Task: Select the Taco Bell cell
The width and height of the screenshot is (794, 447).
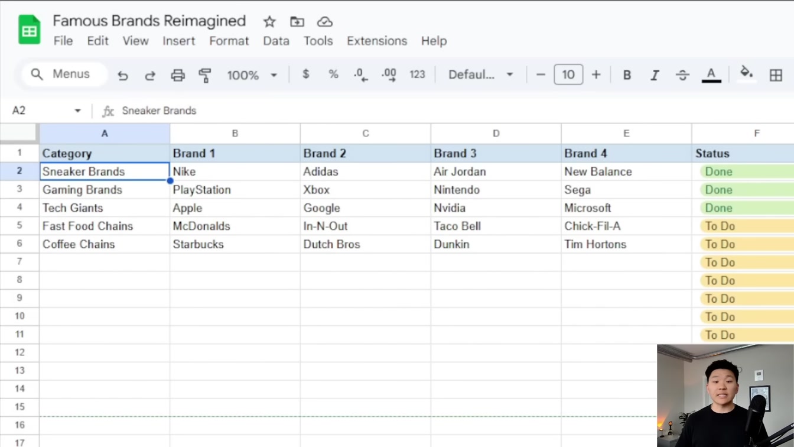Action: 496,226
